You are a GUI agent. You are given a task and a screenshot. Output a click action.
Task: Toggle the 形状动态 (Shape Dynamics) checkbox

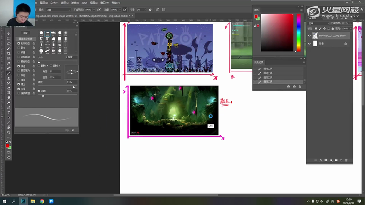19,43
